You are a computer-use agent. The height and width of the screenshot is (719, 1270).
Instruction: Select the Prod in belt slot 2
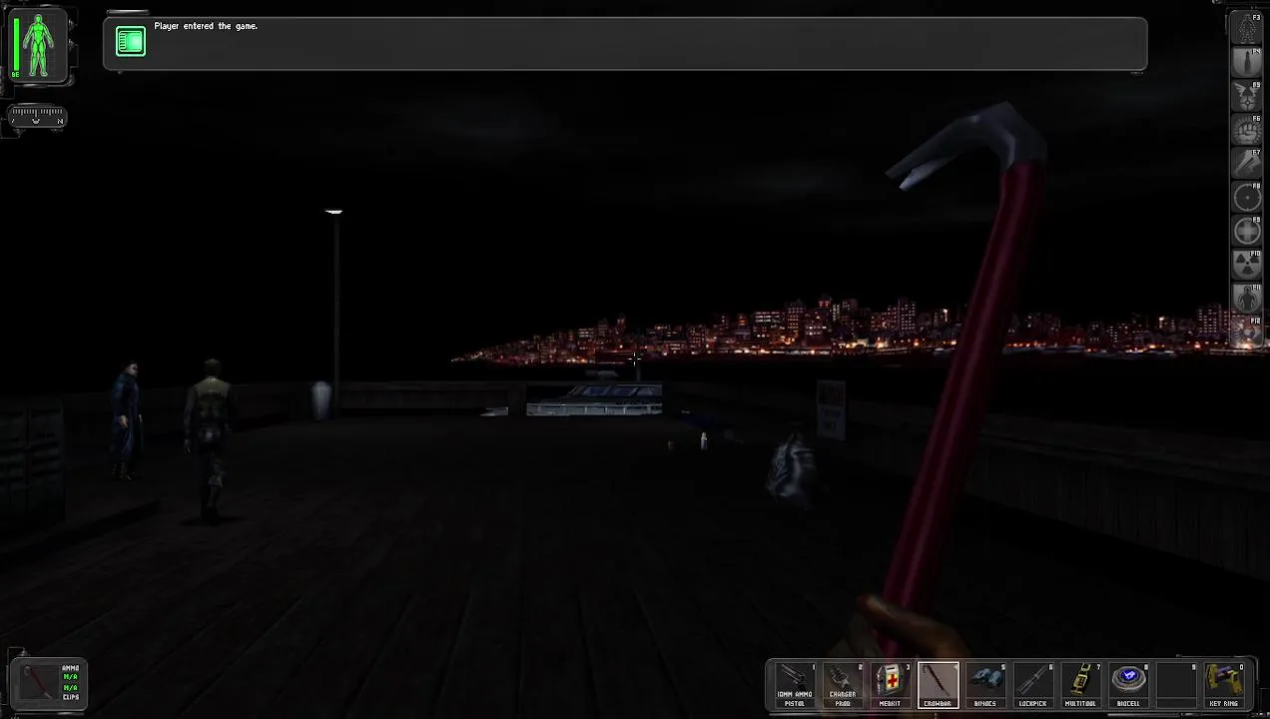(843, 685)
